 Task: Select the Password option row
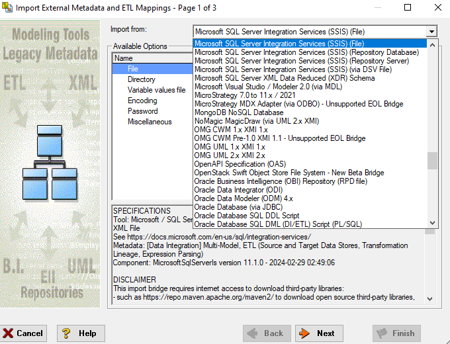pos(153,111)
